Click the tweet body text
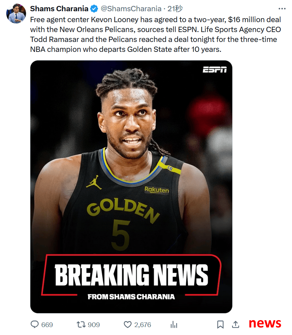Image resolution: width=292 pixels, height=335 pixels. pos(156,34)
